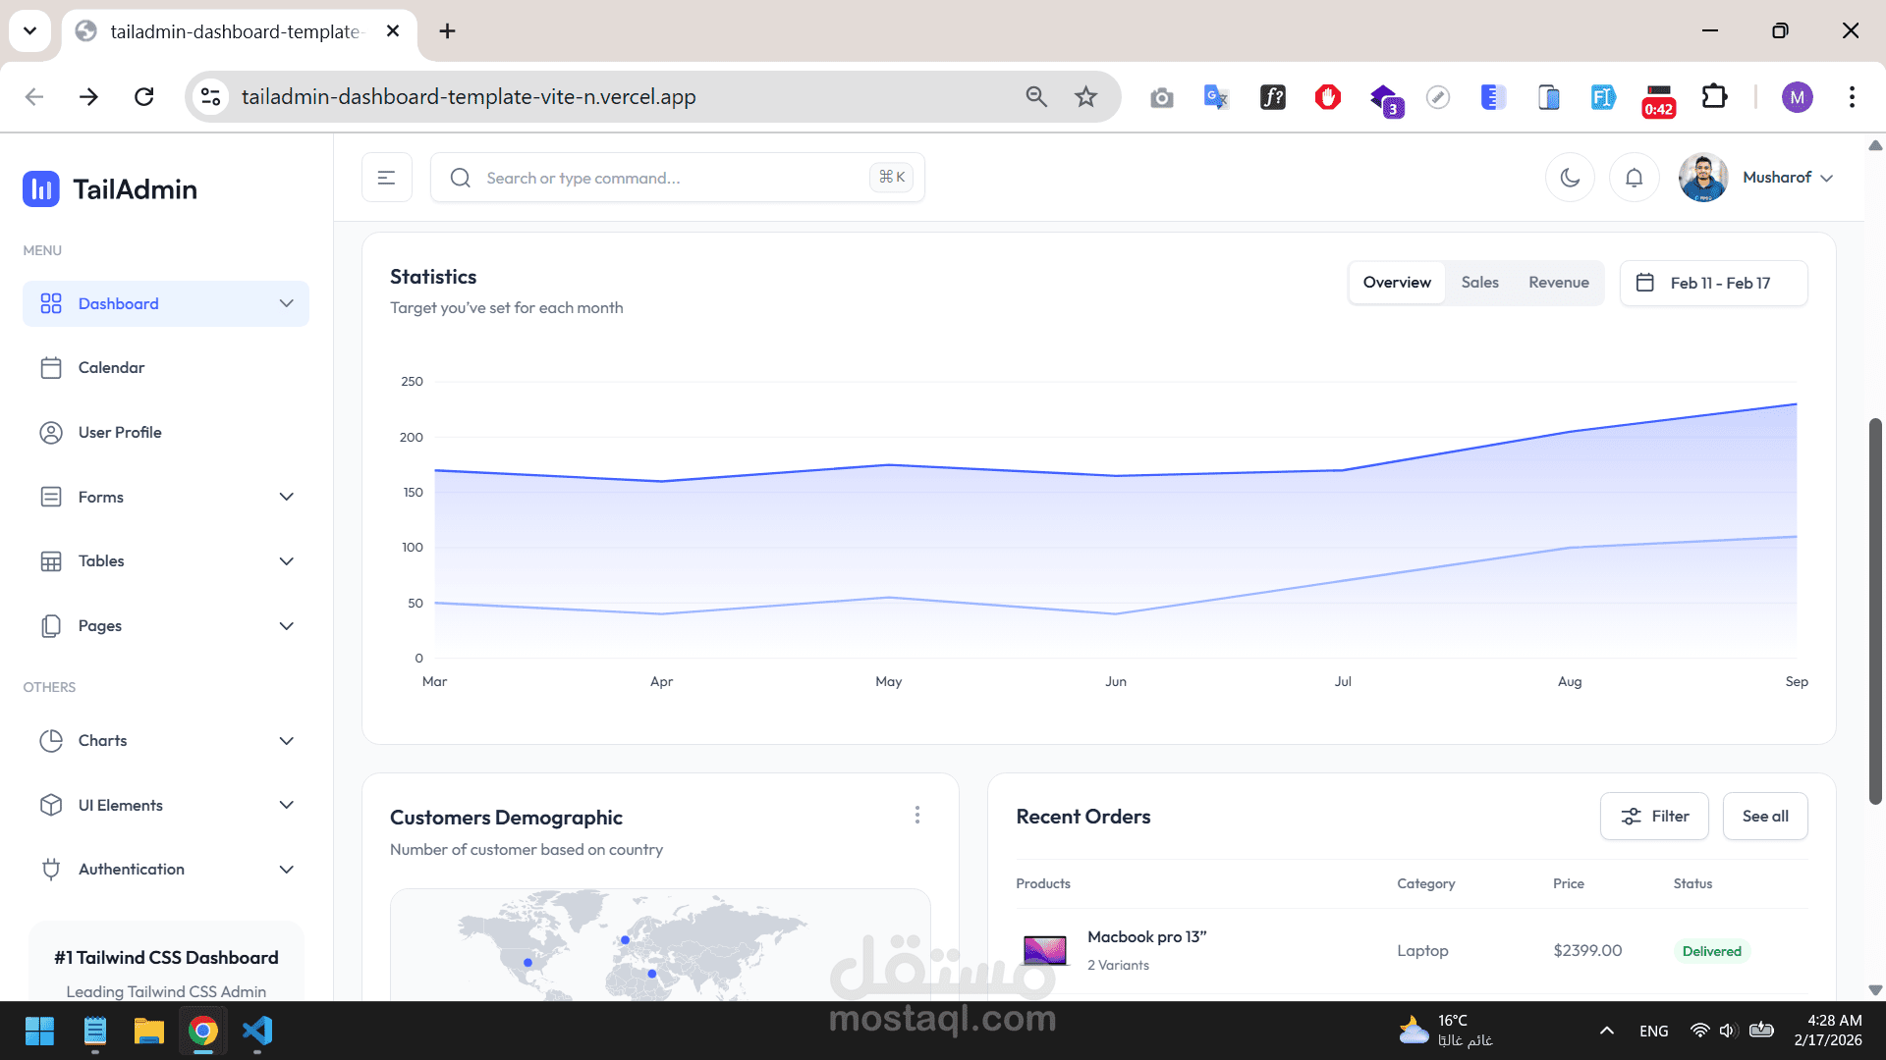
Task: Open notifications bell icon
Action: tap(1634, 178)
